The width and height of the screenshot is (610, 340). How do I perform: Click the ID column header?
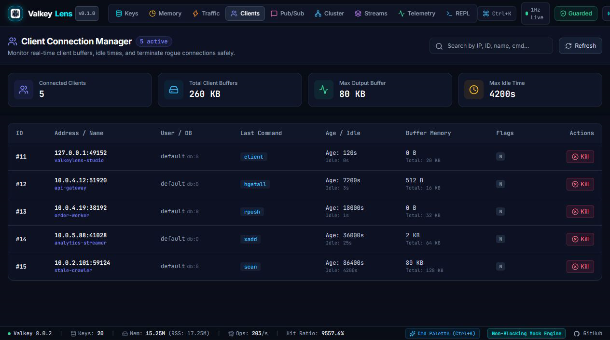(x=19, y=133)
